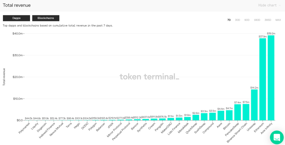
Task: Click the SushiSwap $3.3m bar
Action: pos(204,117)
